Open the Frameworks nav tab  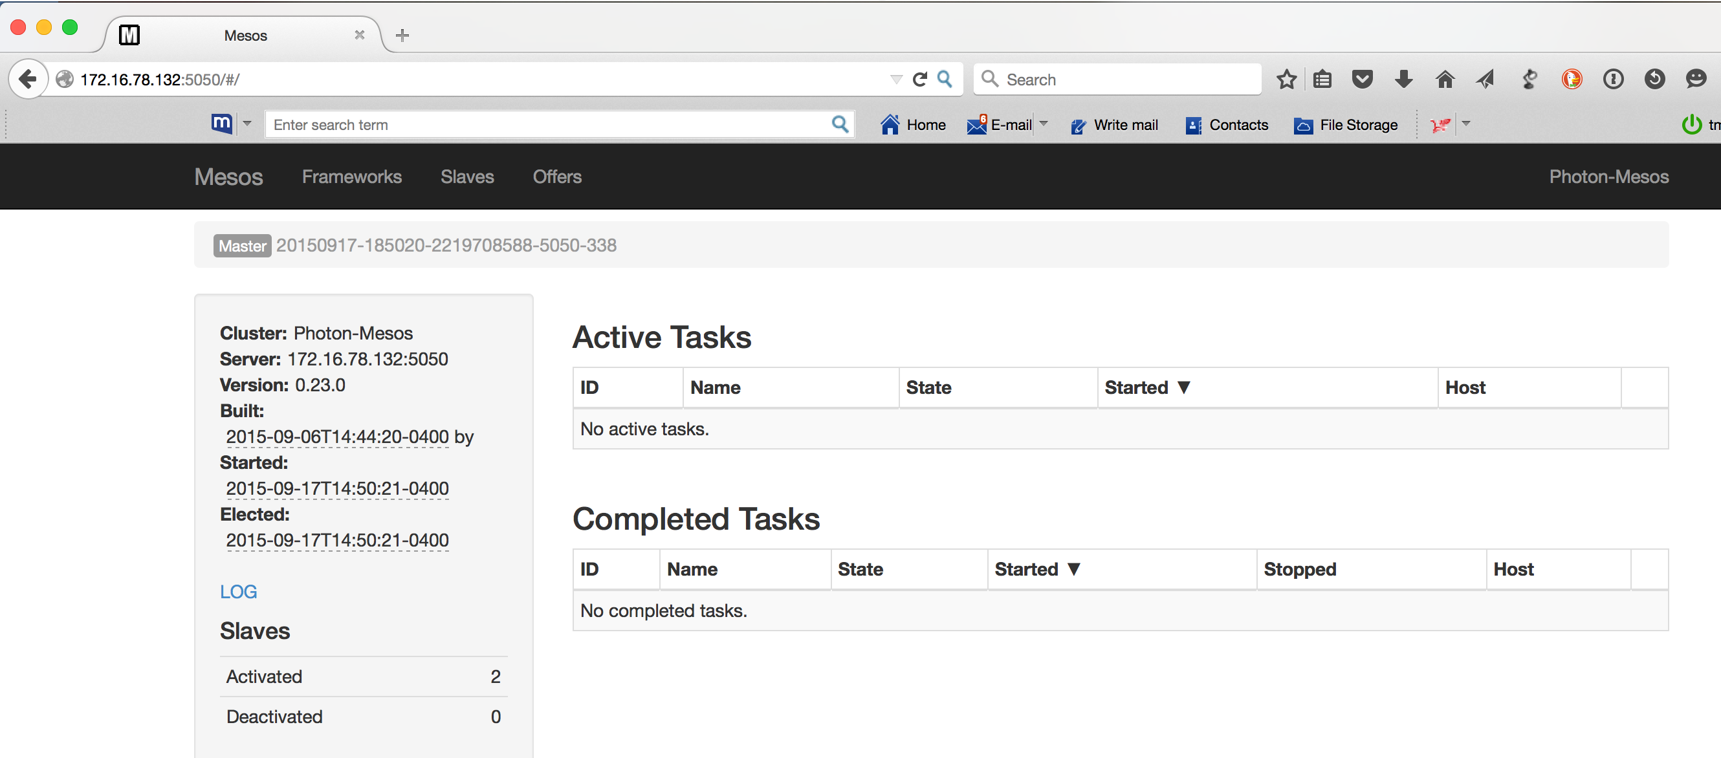(x=351, y=177)
